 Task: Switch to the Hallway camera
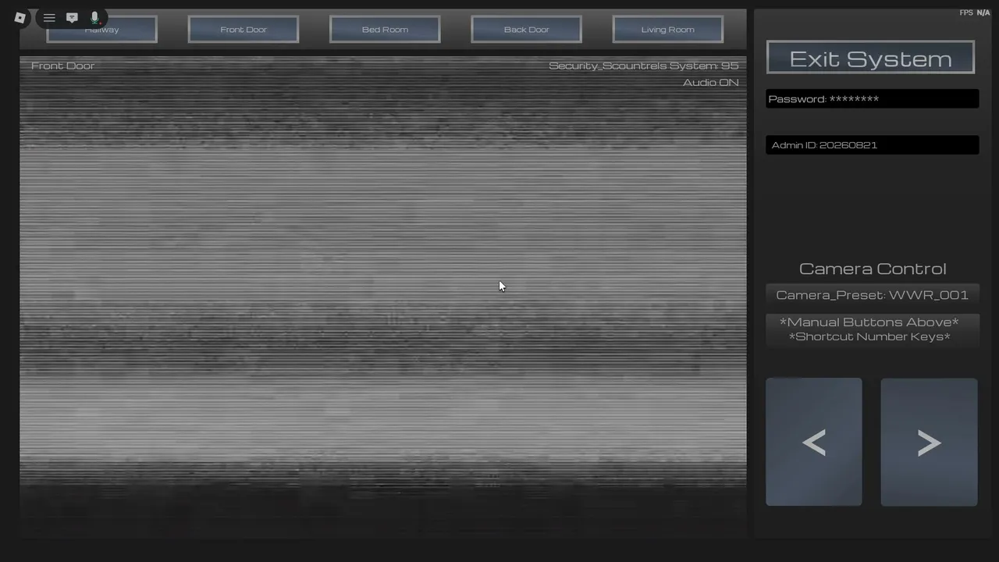(x=101, y=30)
